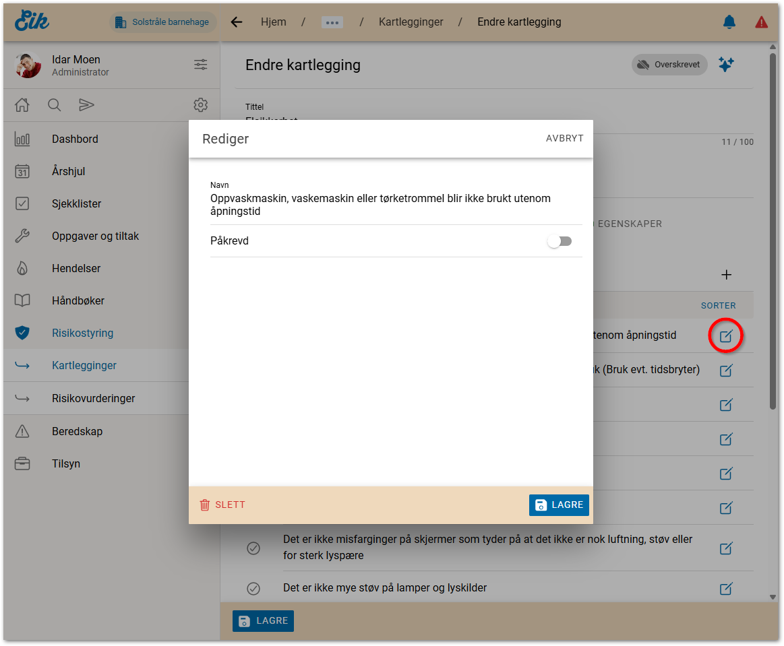Click LAGRE button in the Rediger dialog

coord(559,505)
